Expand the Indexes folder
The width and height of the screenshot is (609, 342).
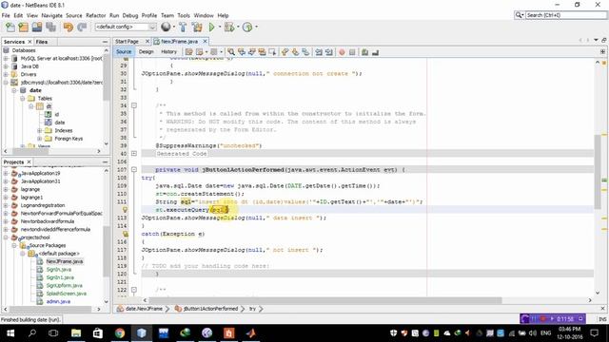coord(39,130)
